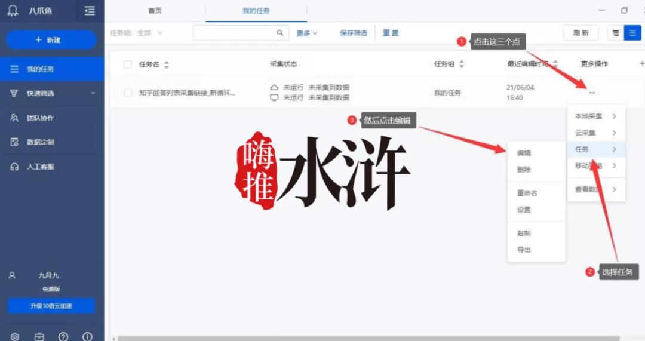Click the 八爪鱼 octopus logo icon
The image size is (645, 341).
pyautogui.click(x=13, y=10)
